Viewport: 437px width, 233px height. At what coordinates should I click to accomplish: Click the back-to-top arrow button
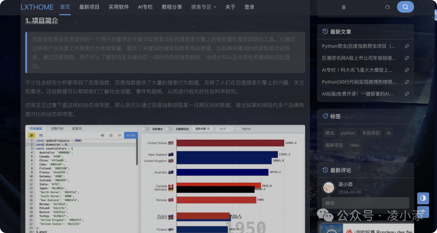423,212
